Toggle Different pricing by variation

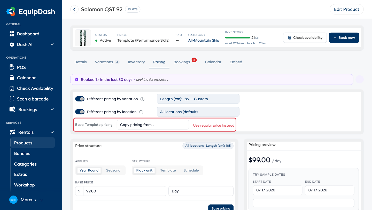coord(80,99)
